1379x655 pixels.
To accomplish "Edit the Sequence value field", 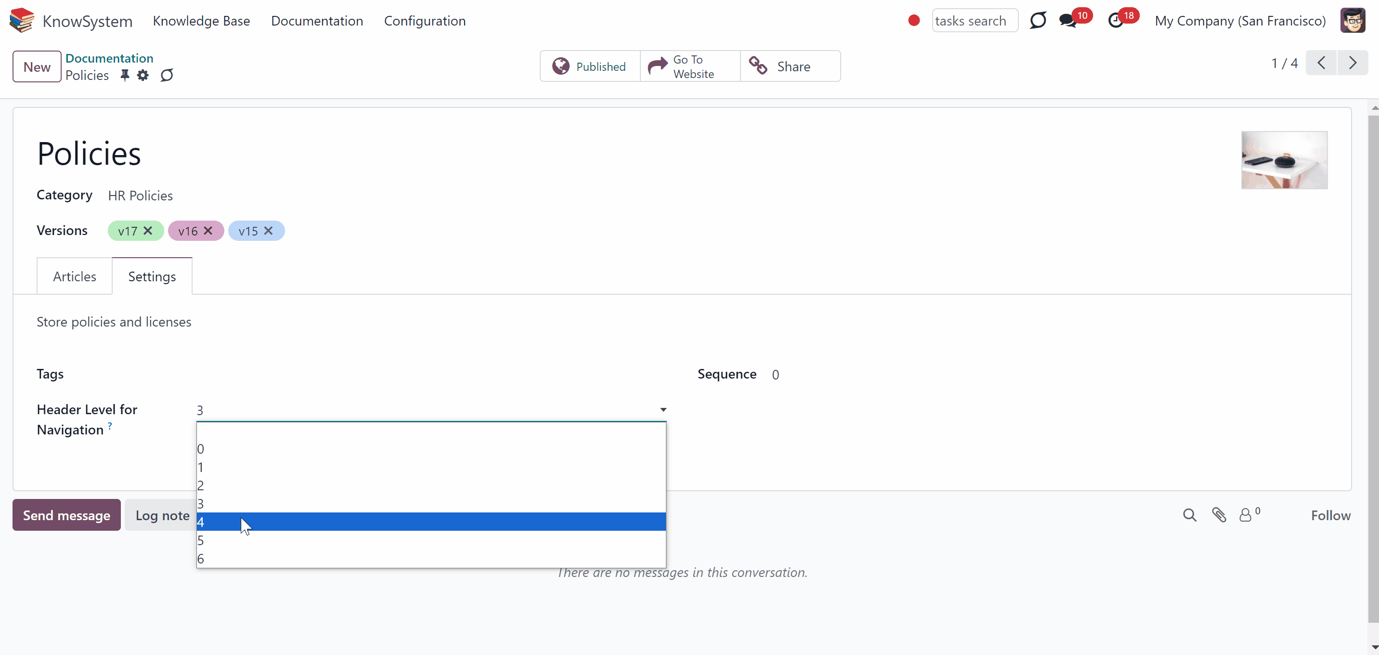I will [x=775, y=374].
